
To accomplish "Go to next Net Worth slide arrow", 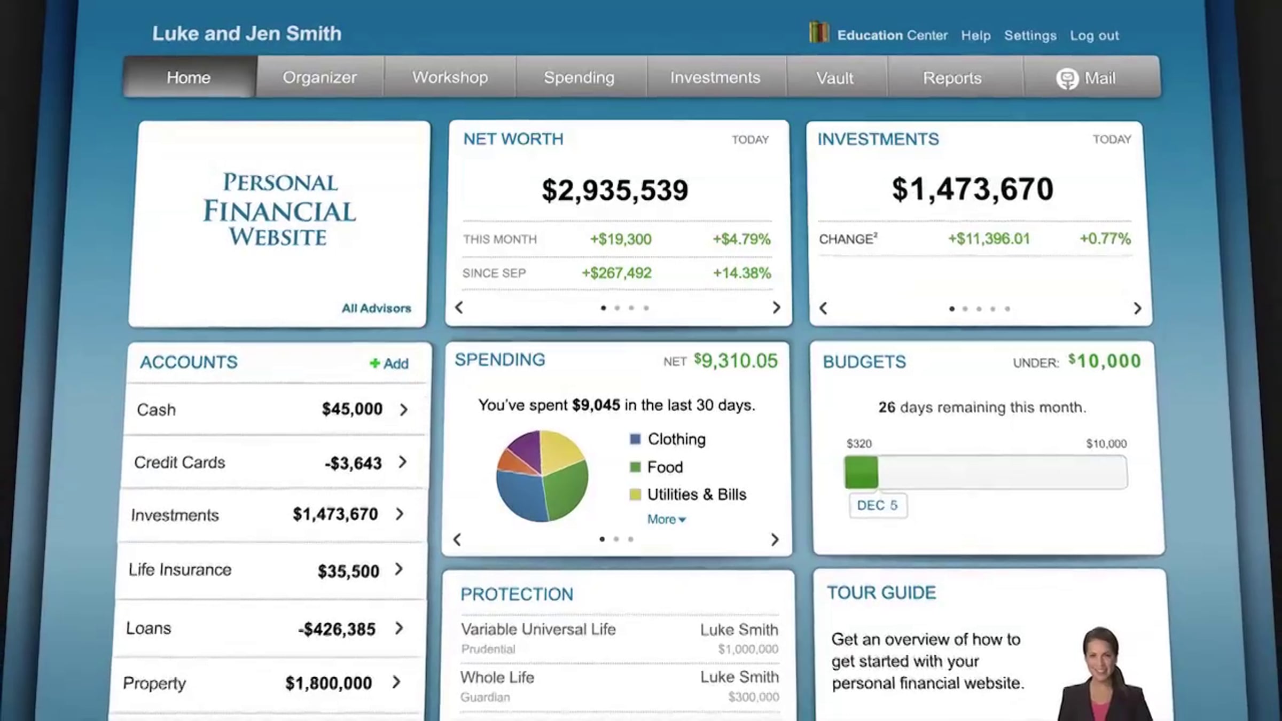I will pyautogui.click(x=776, y=307).
